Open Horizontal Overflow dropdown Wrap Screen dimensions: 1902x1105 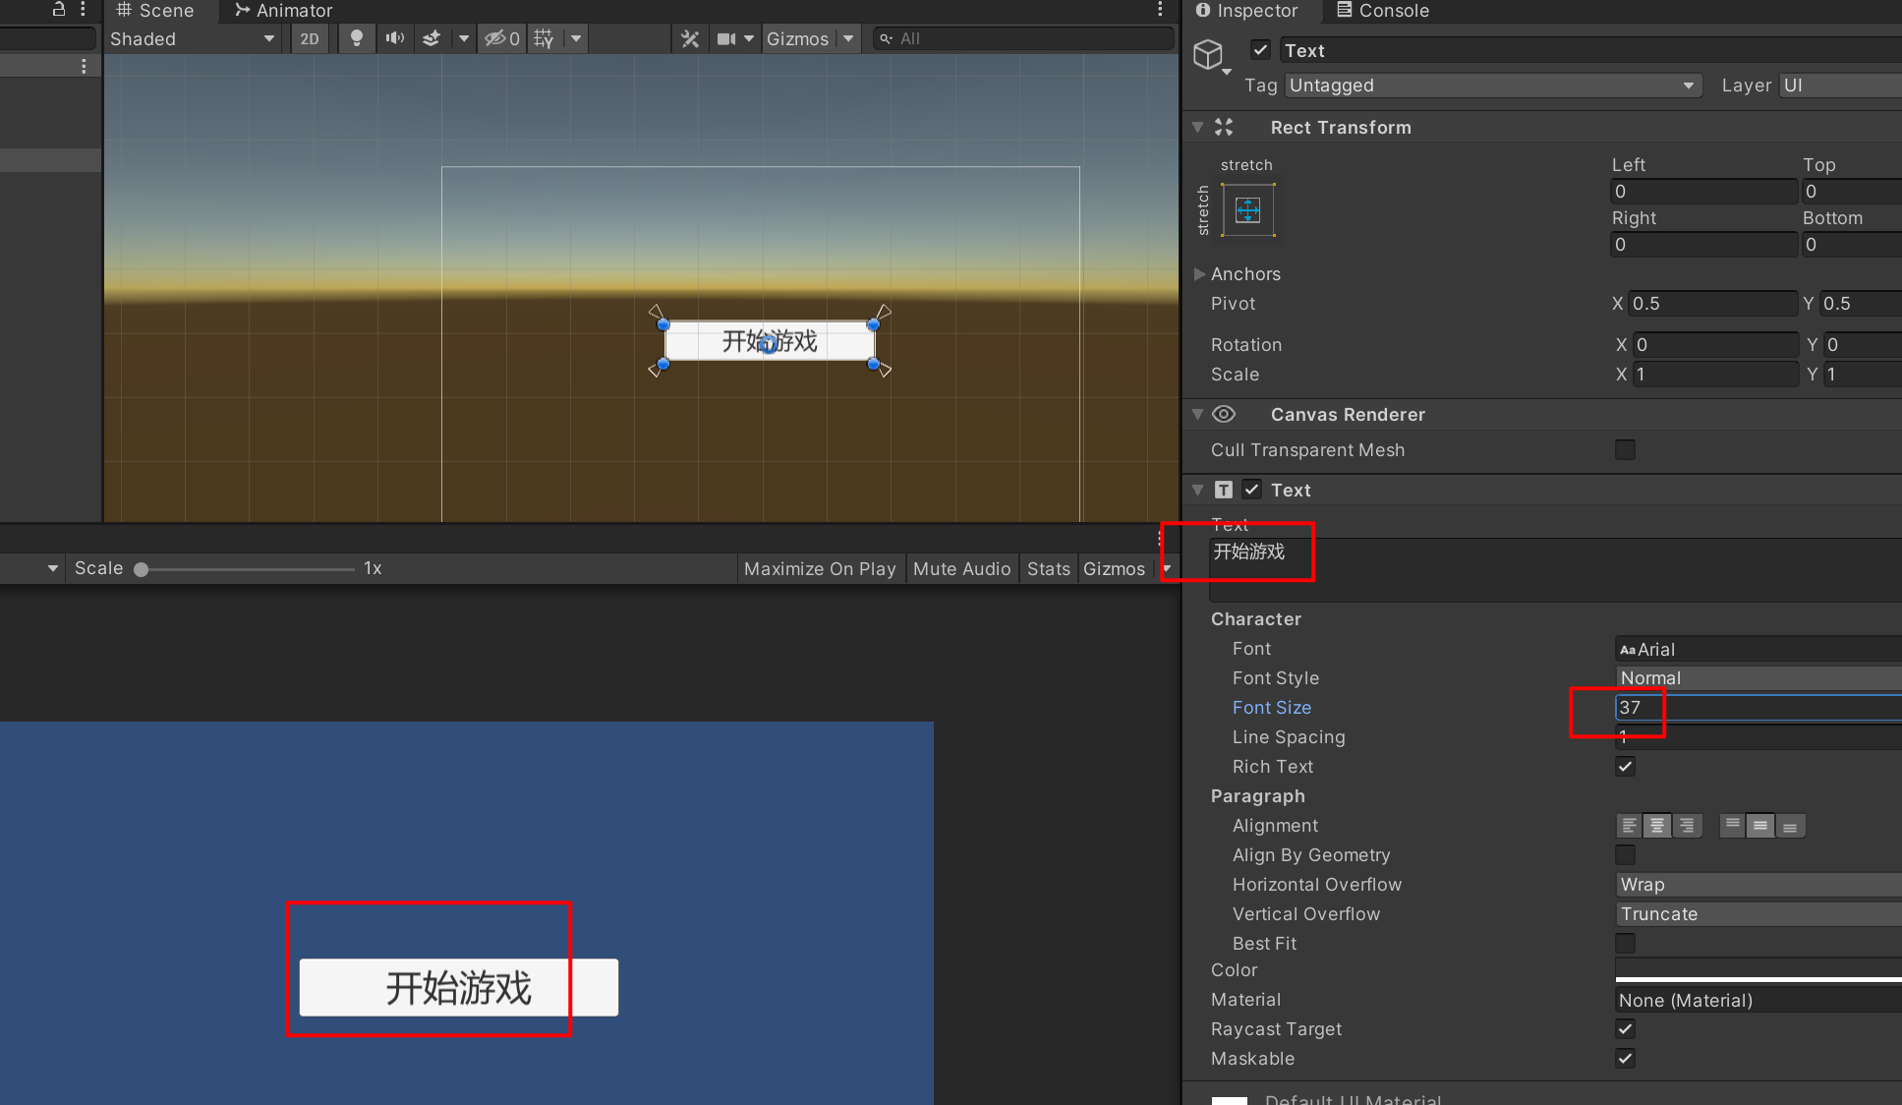[1758, 885]
